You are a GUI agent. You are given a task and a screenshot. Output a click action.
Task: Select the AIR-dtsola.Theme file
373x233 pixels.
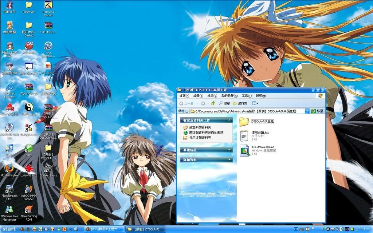point(258,150)
